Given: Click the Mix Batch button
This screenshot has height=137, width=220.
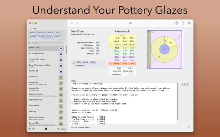Looking at the screenshot, I should pyautogui.click(x=185, y=84).
